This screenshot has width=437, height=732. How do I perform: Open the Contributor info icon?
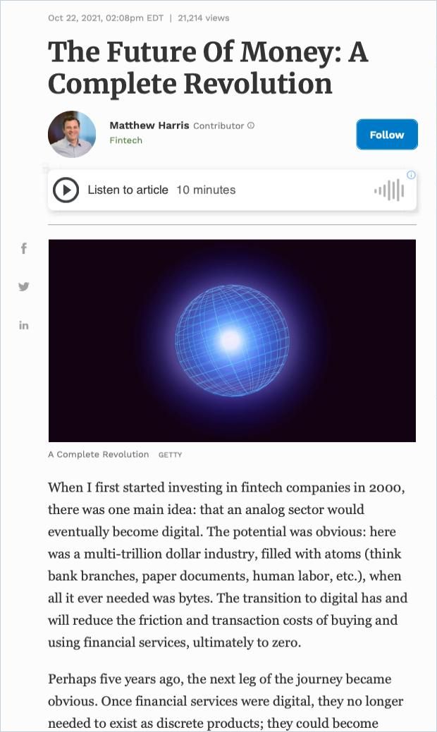[252, 126]
